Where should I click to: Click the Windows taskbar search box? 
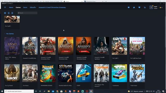point(19,91)
